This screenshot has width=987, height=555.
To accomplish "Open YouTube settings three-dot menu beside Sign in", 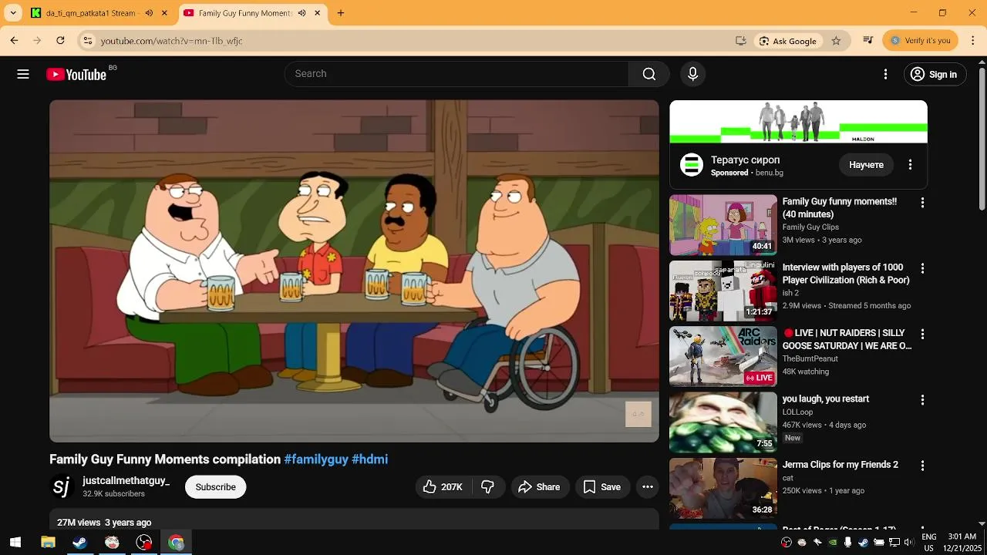I will point(885,74).
